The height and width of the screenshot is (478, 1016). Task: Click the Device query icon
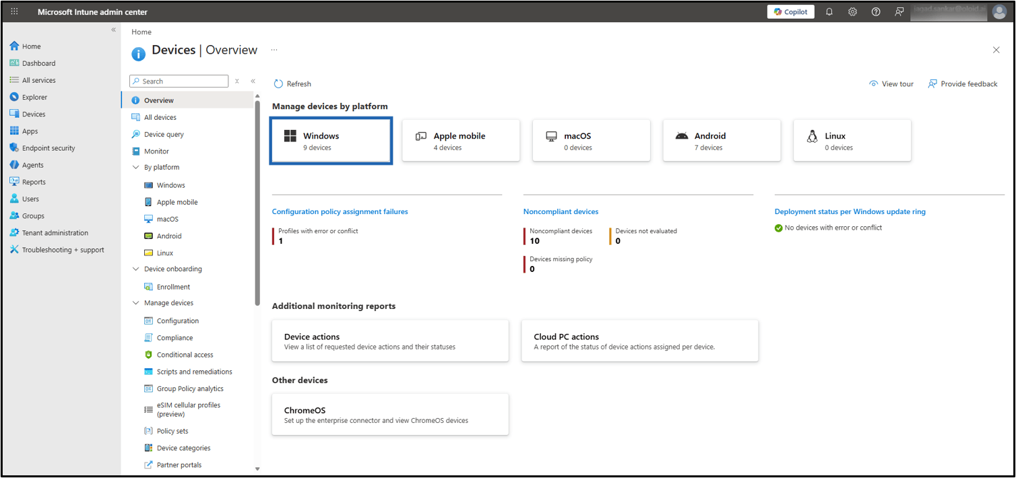[x=136, y=134]
